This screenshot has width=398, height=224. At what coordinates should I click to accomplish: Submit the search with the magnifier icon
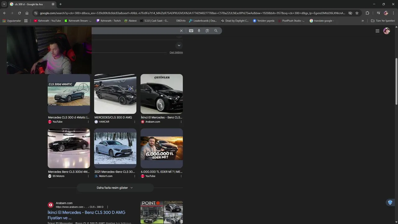[216, 30]
